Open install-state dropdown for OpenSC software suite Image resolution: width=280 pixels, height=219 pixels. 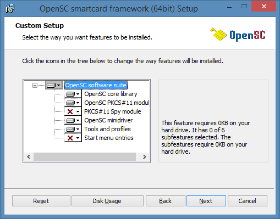54,85
